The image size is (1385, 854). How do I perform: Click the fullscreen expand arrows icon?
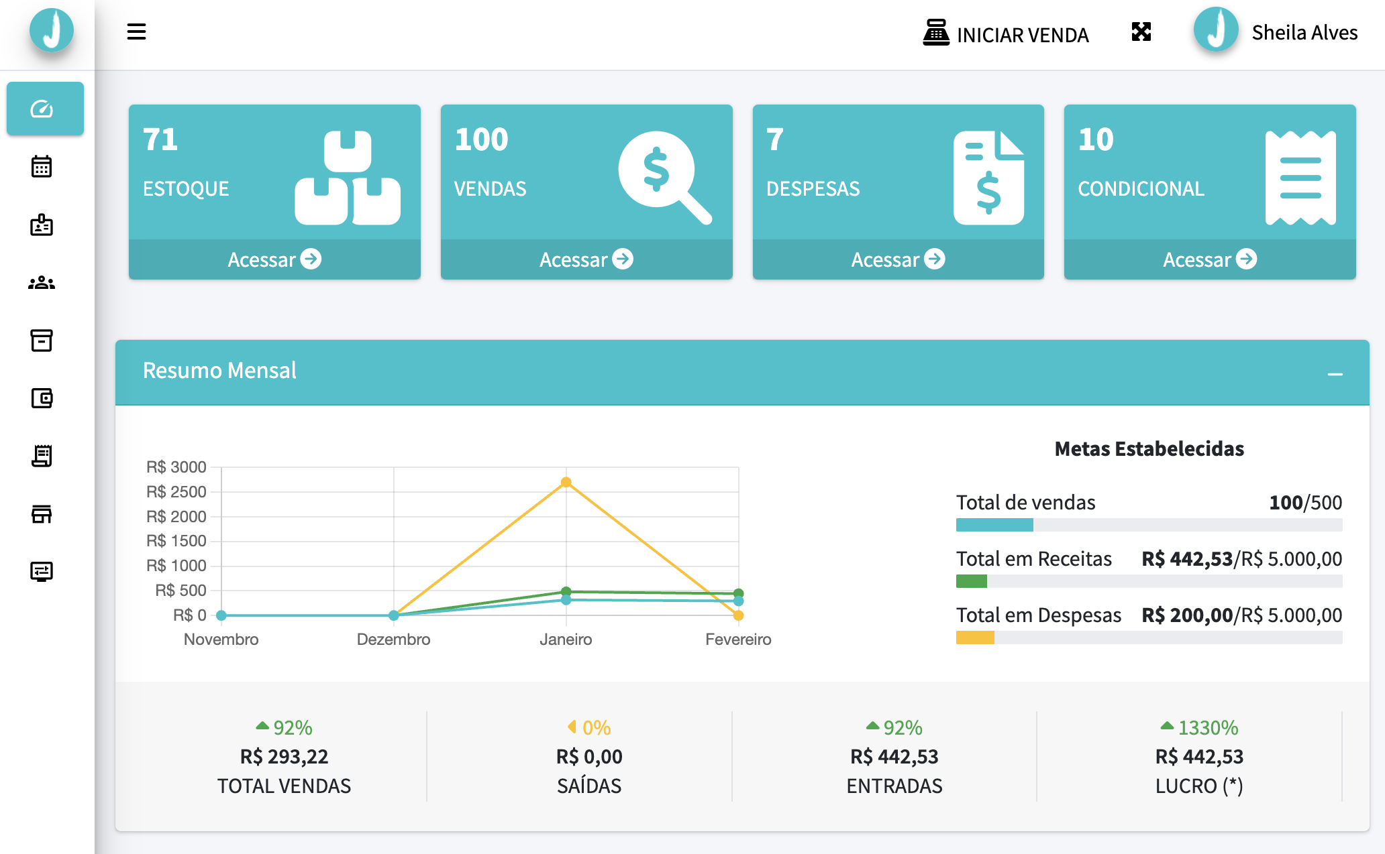[x=1141, y=32]
